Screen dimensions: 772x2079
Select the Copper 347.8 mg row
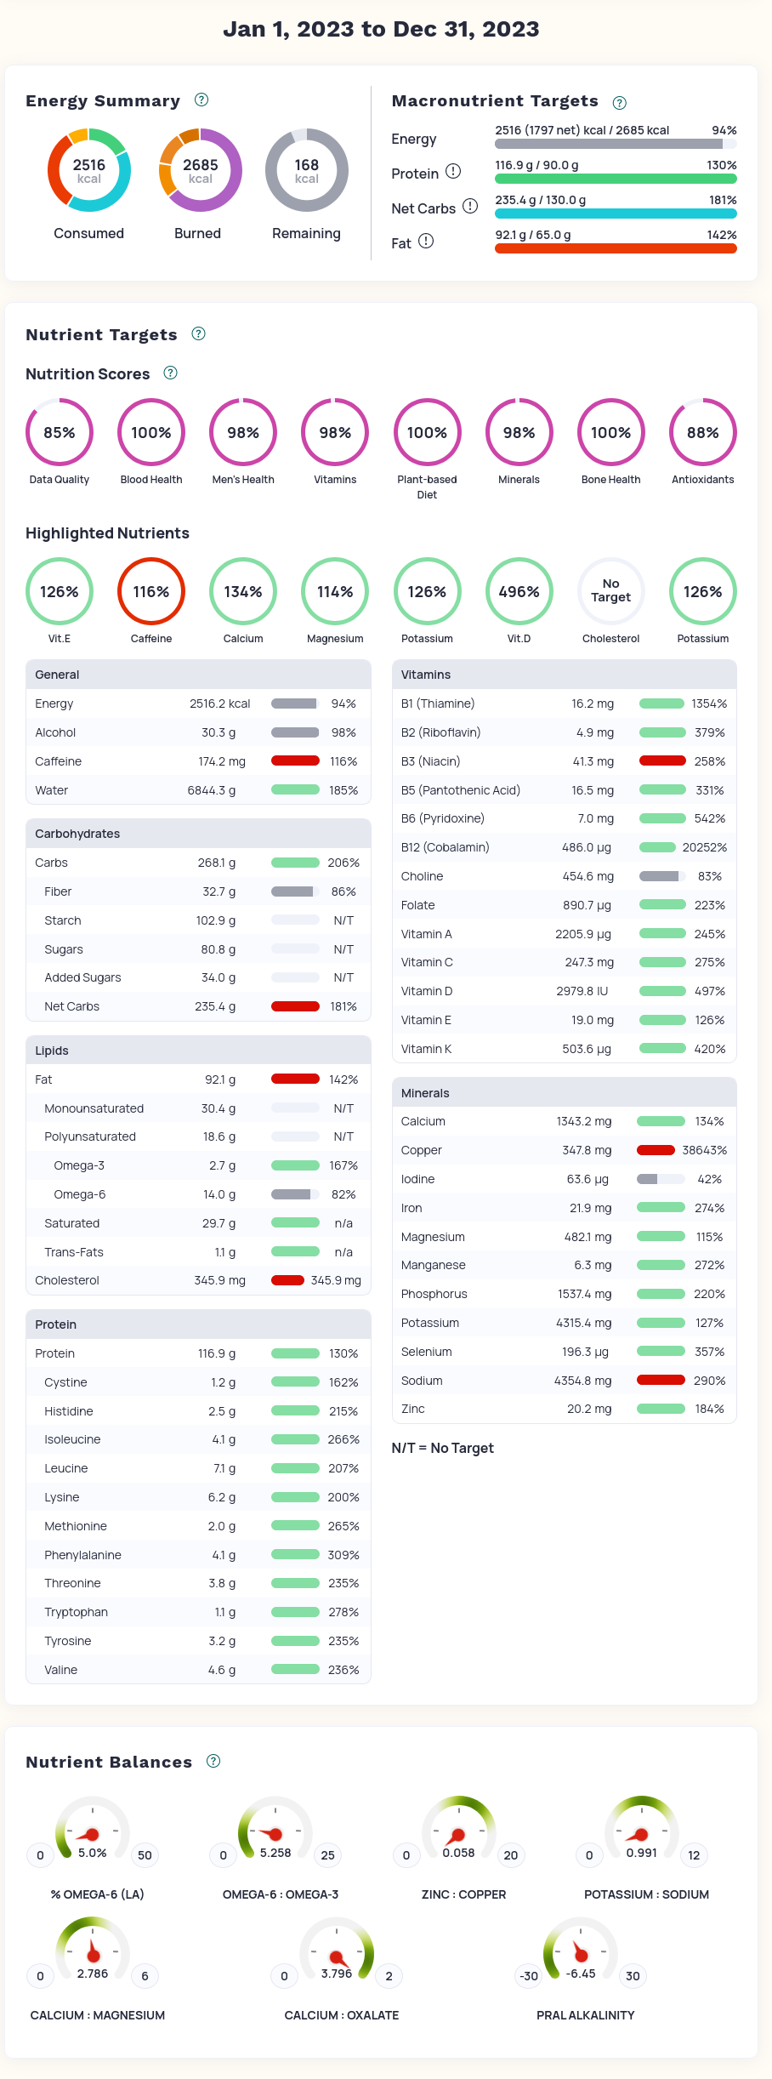point(565,1150)
